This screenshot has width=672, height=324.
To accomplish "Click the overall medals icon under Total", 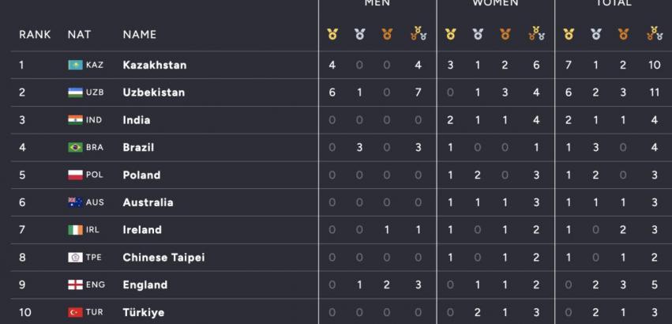I will point(654,34).
